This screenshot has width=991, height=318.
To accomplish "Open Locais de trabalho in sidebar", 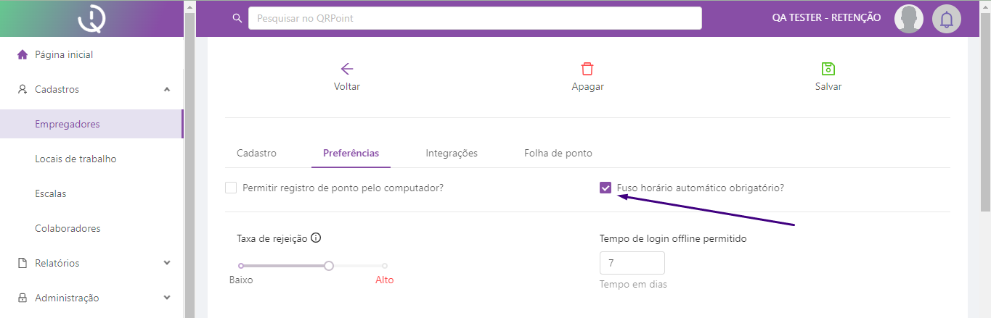I will pos(76,159).
